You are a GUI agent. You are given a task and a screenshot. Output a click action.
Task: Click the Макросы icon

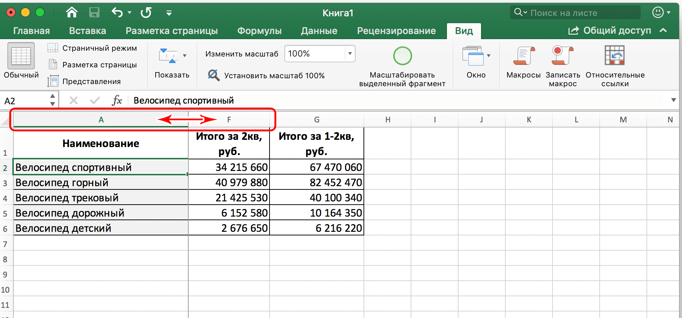(523, 56)
